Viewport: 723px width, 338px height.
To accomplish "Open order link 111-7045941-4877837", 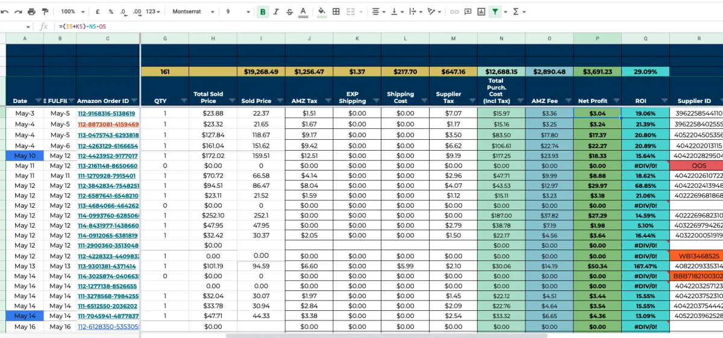I will coord(108,316).
